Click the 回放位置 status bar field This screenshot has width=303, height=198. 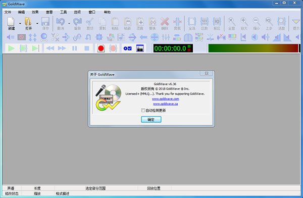point(154,188)
